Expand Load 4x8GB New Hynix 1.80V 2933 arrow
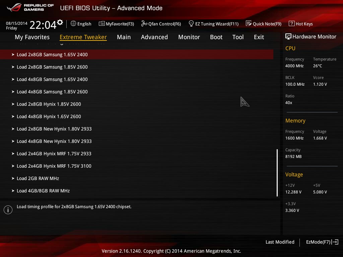The height and width of the screenshot is (257, 343). pos(13,141)
